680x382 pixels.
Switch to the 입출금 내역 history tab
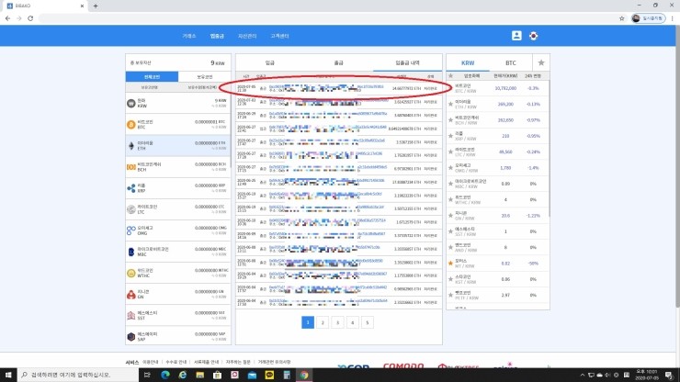407,62
